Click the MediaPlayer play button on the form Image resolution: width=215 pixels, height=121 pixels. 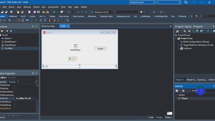pos(70,59)
